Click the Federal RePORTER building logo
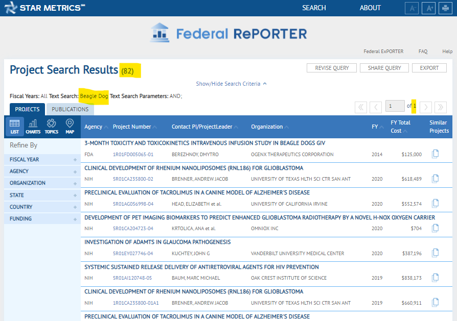 click(159, 33)
